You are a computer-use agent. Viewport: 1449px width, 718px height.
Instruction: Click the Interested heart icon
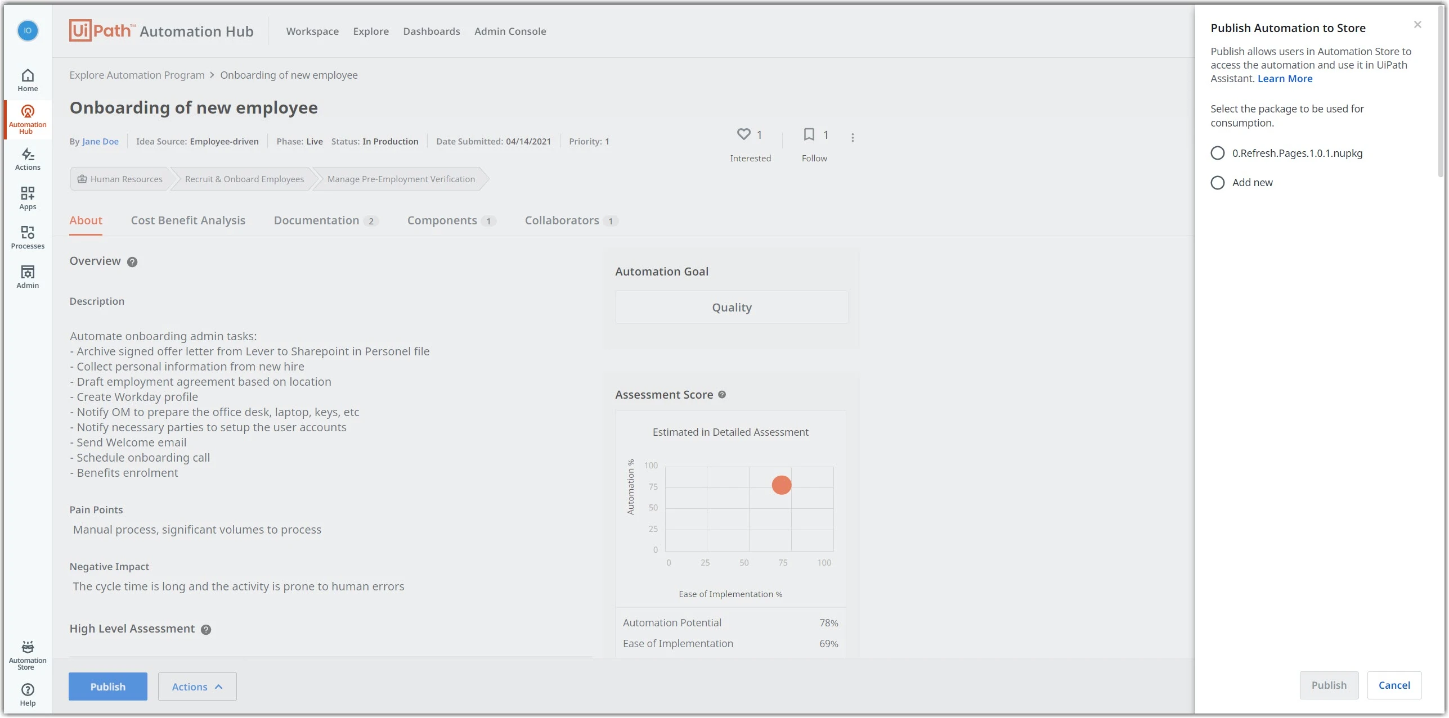pyautogui.click(x=743, y=134)
